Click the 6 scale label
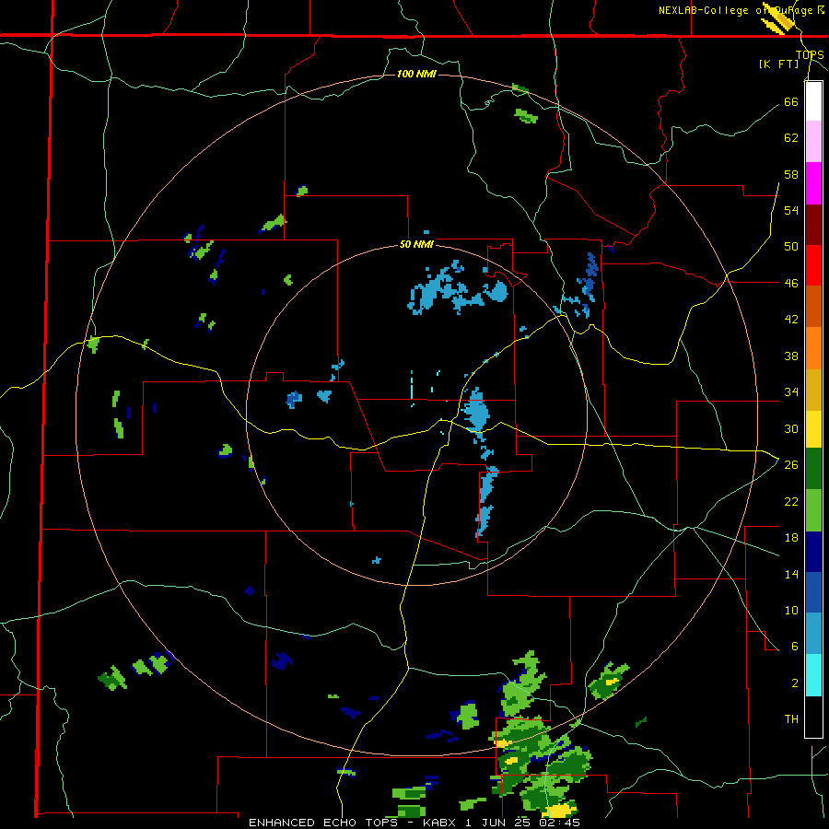Screen dimensions: 829x829 click(795, 646)
